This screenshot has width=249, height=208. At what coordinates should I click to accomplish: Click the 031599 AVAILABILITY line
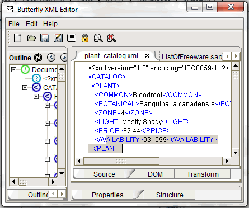156,139
